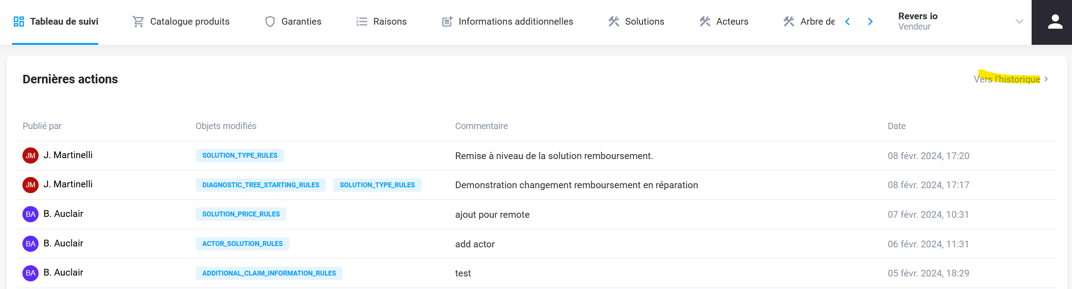The height and width of the screenshot is (289, 1072).
Task: Click the Raisons list icon
Action: tap(362, 22)
